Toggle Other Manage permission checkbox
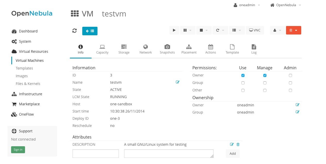Viewport: 326px width, 164px height. tap(265, 90)
